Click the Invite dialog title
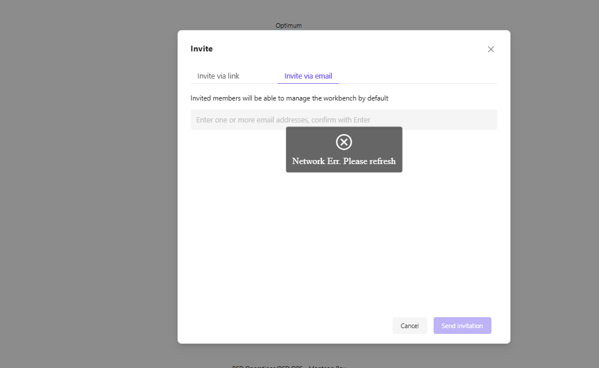Screen dimensions: 599x368 202,49
